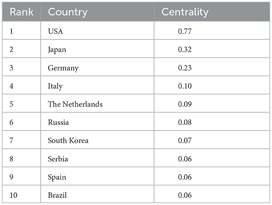Select the South Korea cell
Viewport: 272px width, 205px height.
[x=68, y=141]
